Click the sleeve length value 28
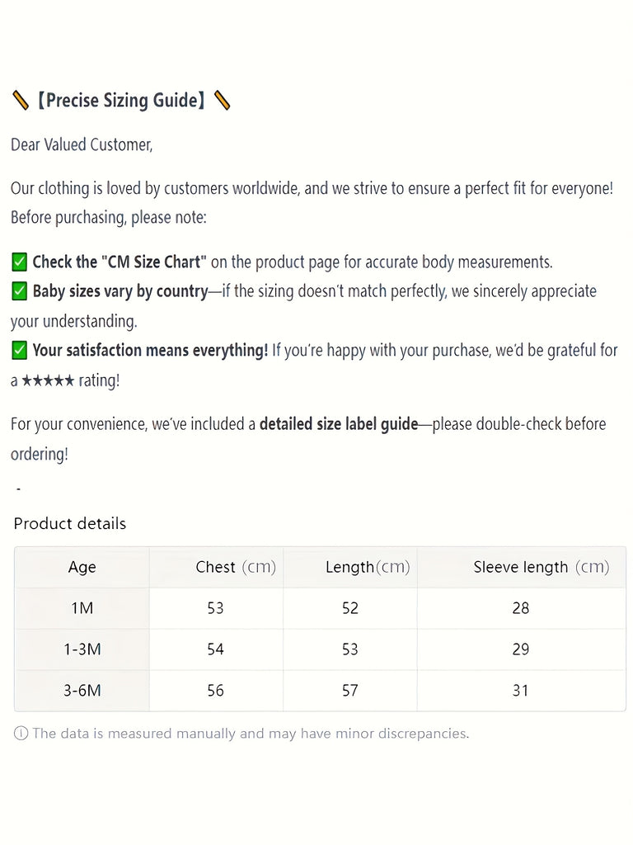 pyautogui.click(x=520, y=608)
